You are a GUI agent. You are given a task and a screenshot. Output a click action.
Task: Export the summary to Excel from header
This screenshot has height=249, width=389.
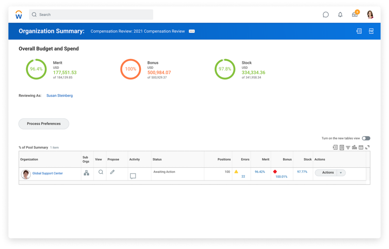[x=359, y=31]
